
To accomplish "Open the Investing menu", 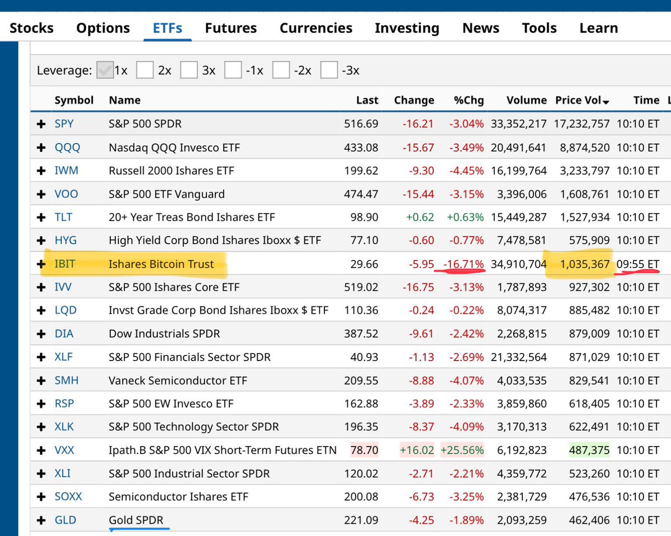I will (x=407, y=28).
